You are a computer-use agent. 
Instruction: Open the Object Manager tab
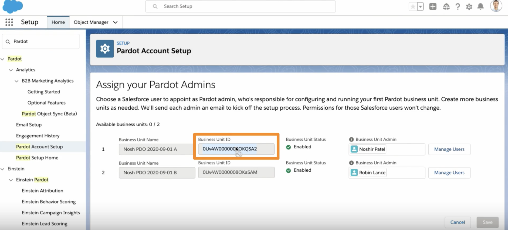91,22
